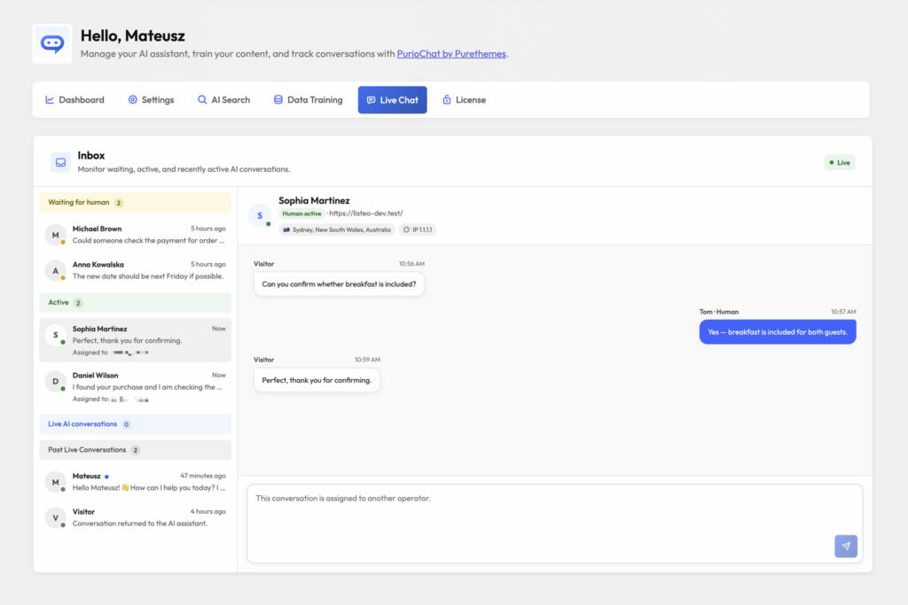The image size is (908, 605).
Task: Open Michael Brown's conversation
Action: point(135,235)
